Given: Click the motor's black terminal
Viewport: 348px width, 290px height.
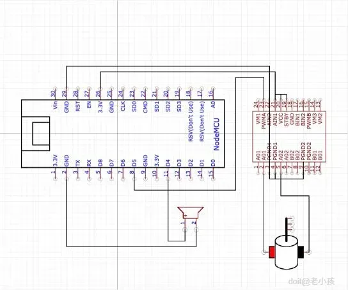Looking at the screenshot, I should coord(301,252).
